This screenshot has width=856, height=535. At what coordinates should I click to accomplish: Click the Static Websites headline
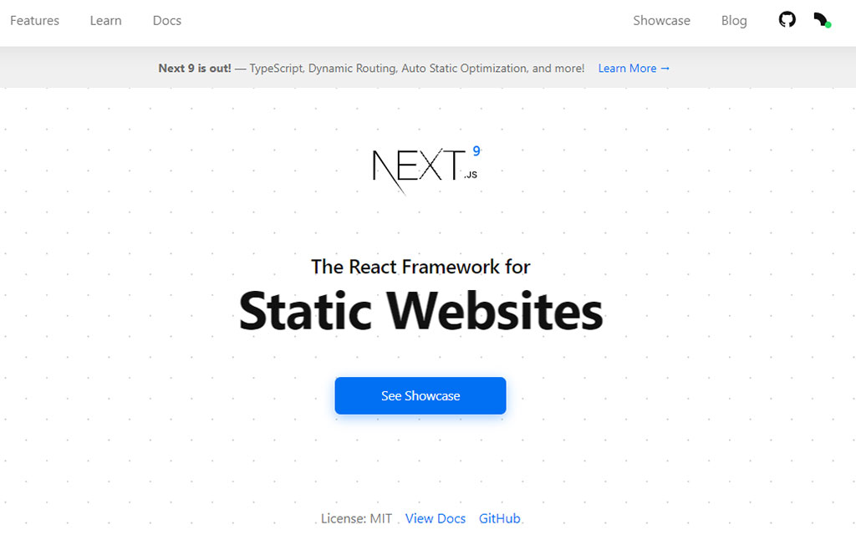[x=420, y=311]
